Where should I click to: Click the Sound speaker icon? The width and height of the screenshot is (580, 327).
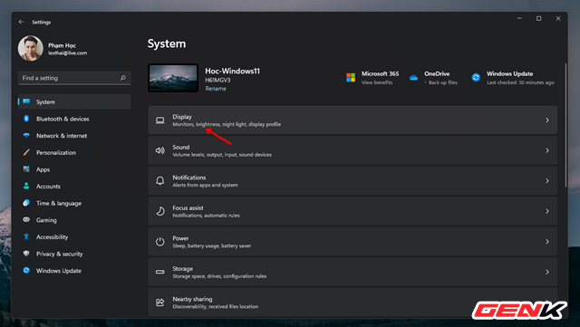(159, 150)
